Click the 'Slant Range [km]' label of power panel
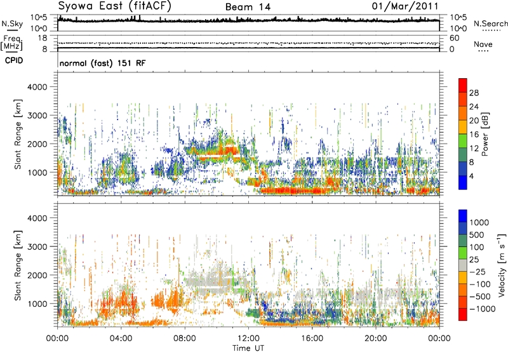 point(18,134)
